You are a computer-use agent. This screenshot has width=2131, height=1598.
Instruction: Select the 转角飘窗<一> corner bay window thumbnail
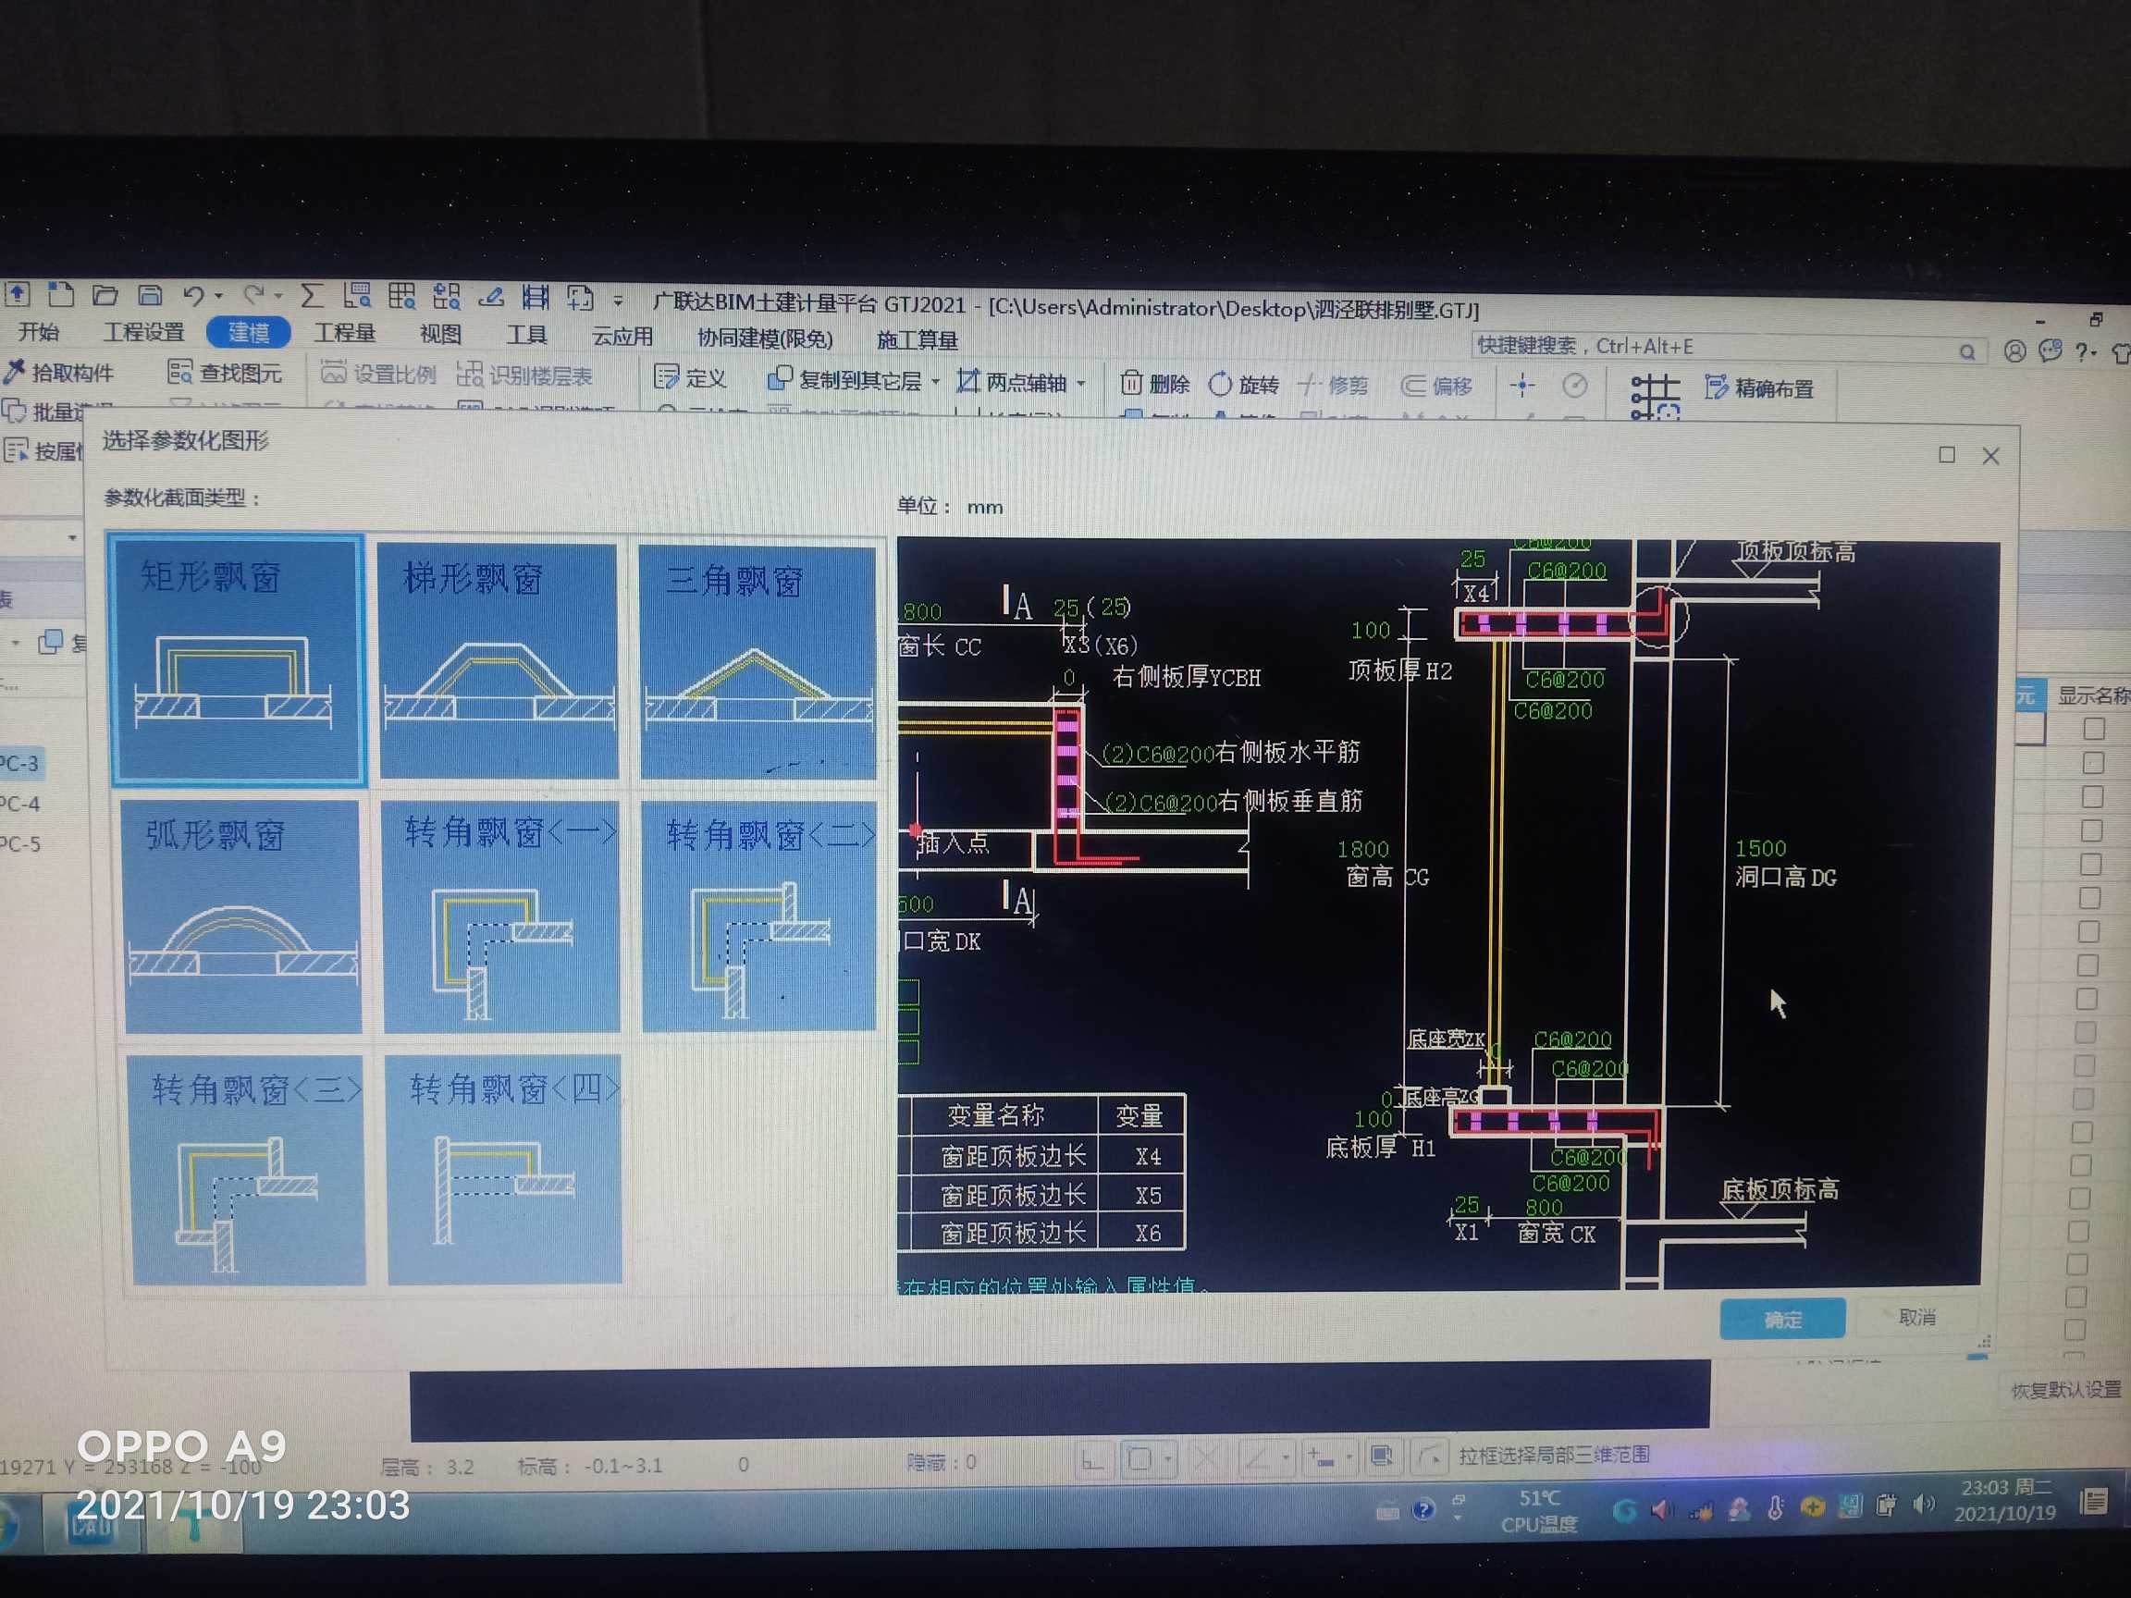tap(501, 916)
